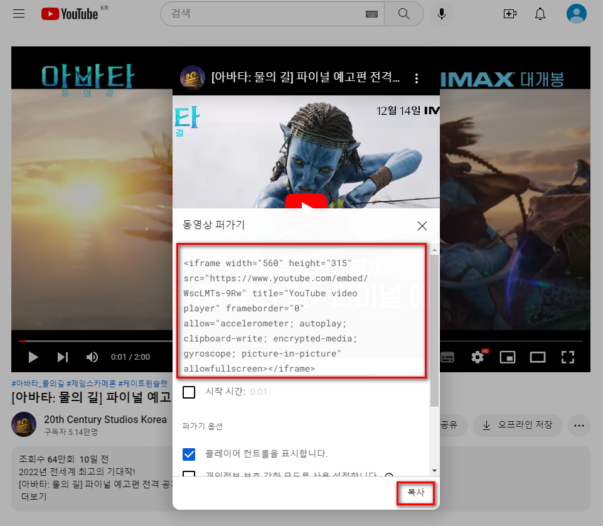
Task: Switch to theater mode
Action: [538, 357]
